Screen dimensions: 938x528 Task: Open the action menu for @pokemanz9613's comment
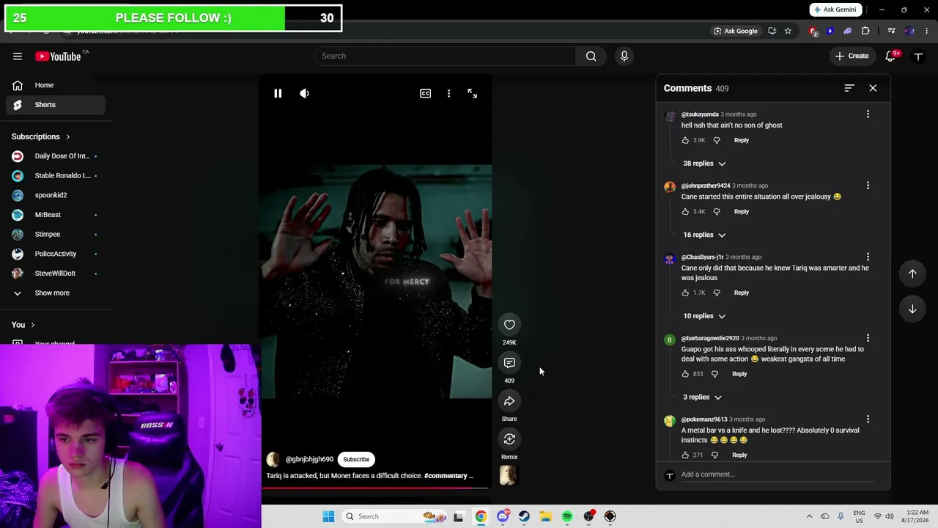[868, 419]
